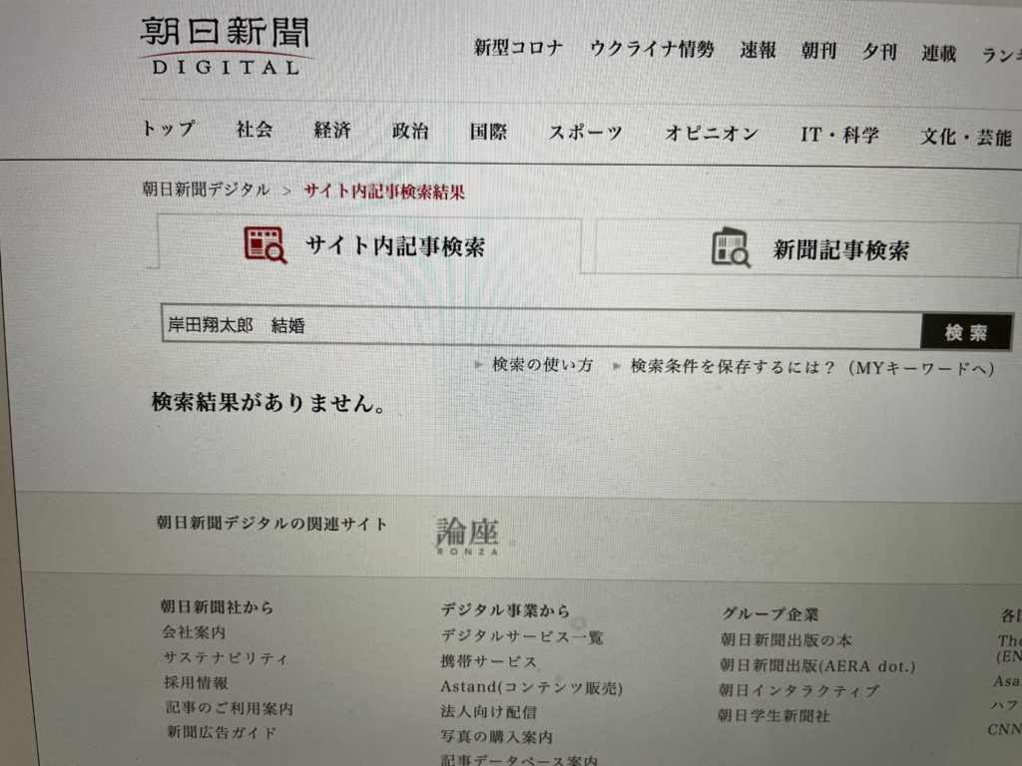Screen dimensions: 1022x766
Task: Open the 国際 section
Action: pyautogui.click(x=488, y=132)
